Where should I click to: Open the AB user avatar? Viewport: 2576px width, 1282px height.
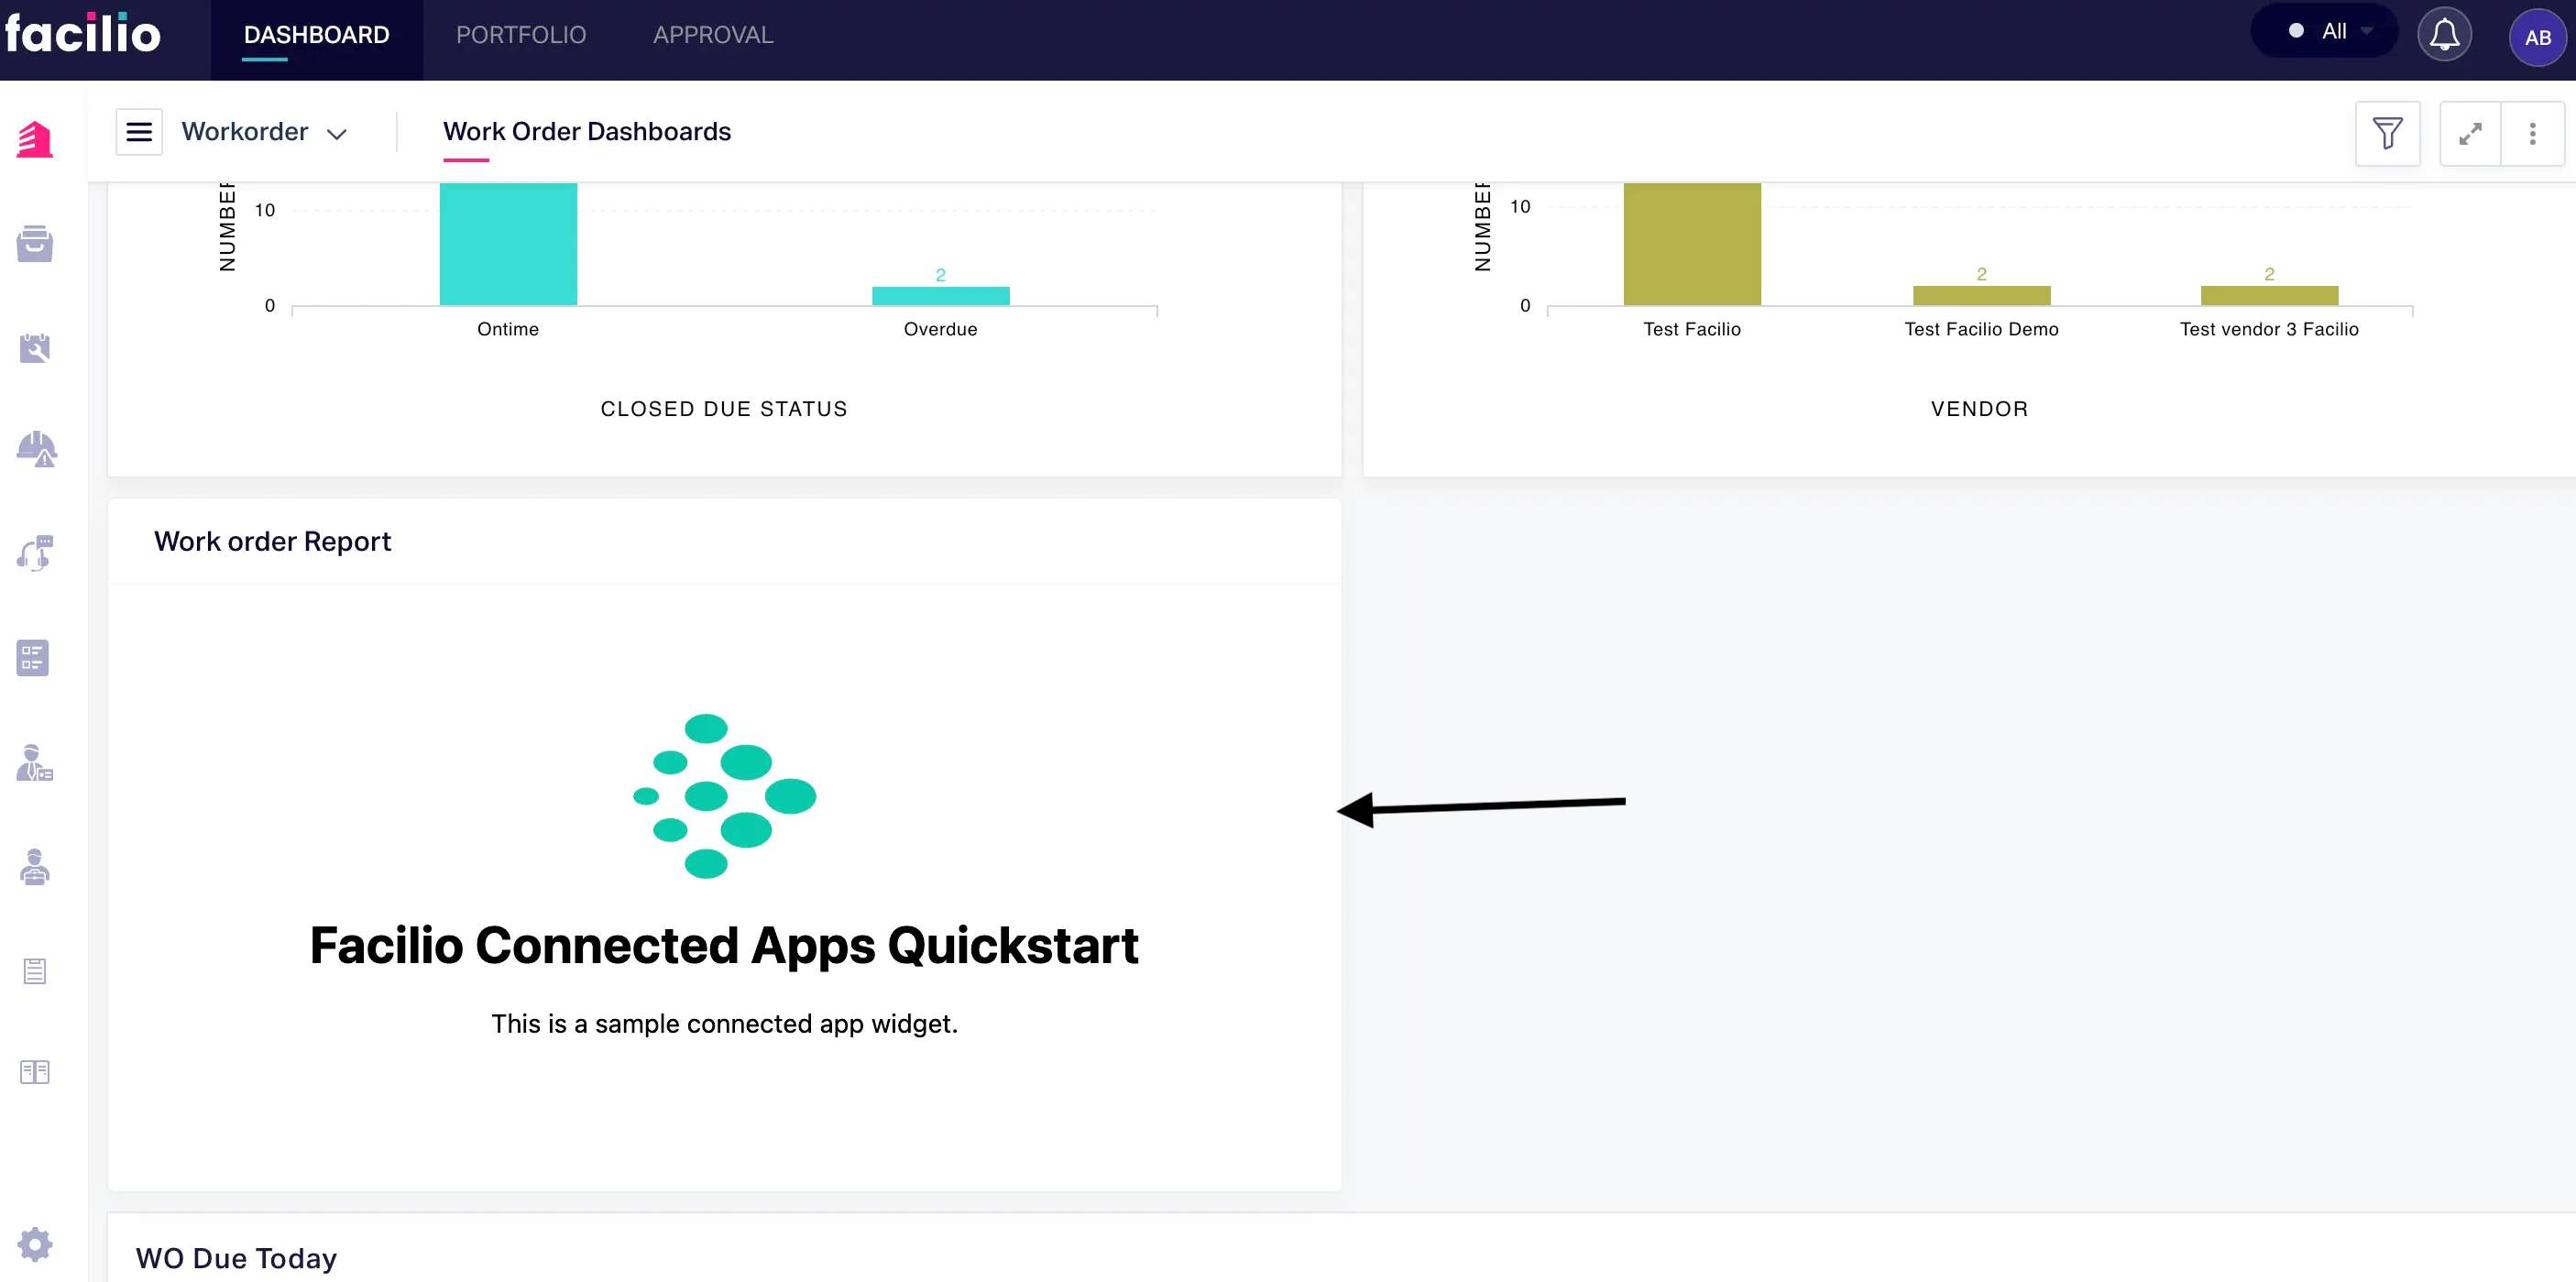click(x=2537, y=38)
